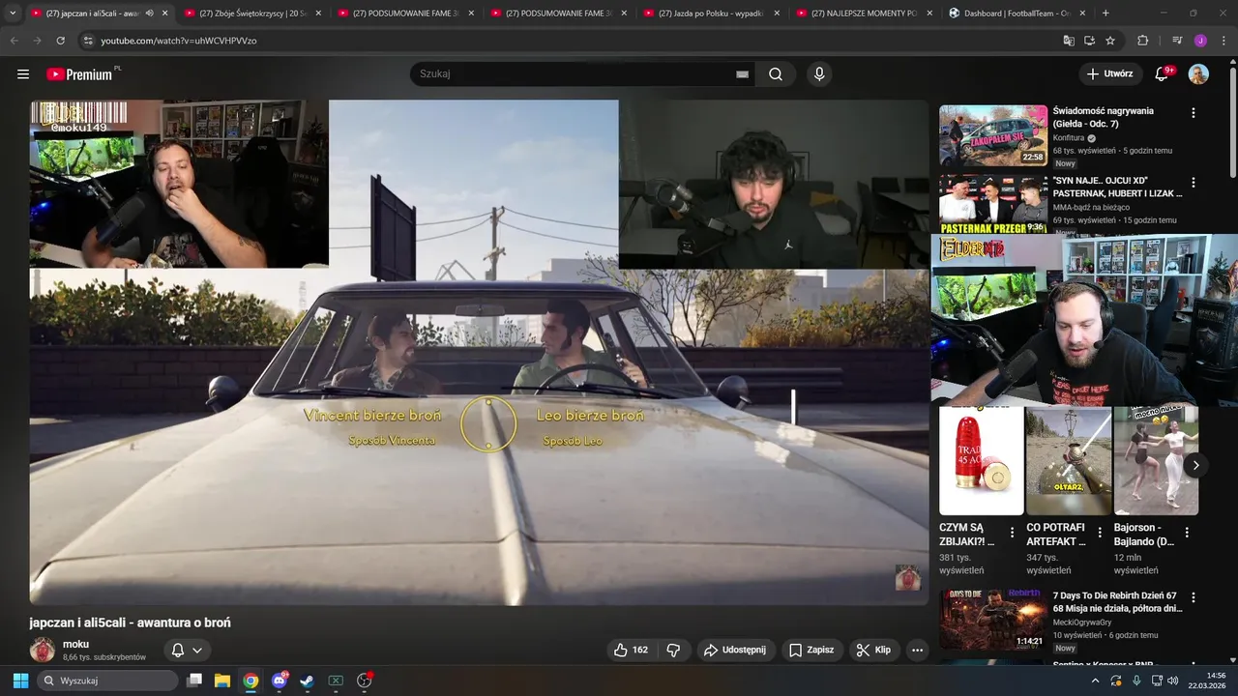The width and height of the screenshot is (1238, 696).
Task: Show hidden system tray icons
Action: click(1095, 681)
